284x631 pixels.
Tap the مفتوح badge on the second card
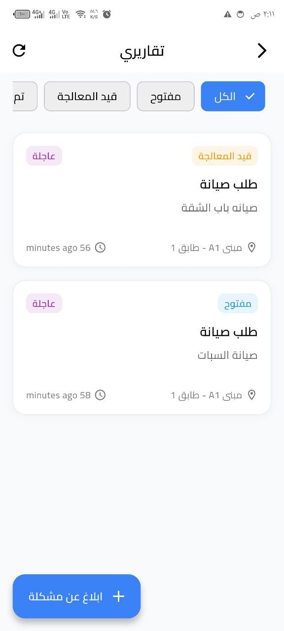tap(238, 303)
